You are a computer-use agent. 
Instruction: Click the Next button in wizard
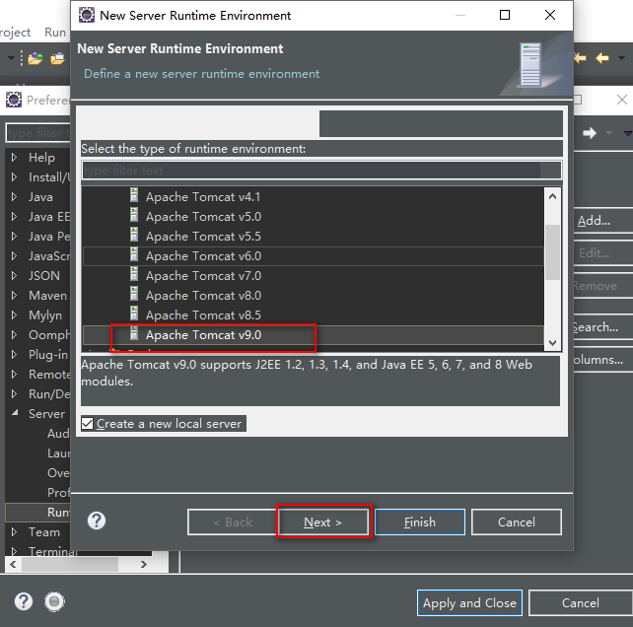tap(323, 522)
